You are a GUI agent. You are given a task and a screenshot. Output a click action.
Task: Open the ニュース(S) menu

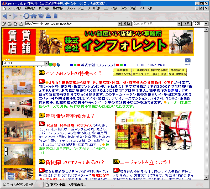[x=110, y=8]
